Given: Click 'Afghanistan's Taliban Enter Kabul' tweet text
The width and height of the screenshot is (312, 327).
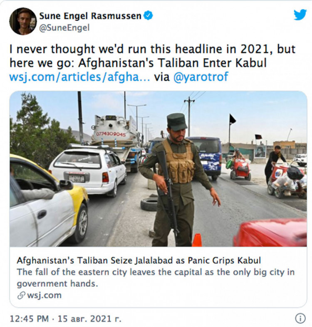Looking at the screenshot, I should click(172, 63).
